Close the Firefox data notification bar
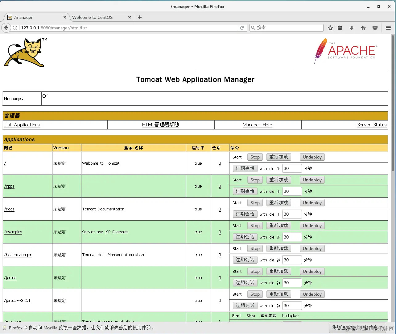Screen dimensions: 396x334 [391, 328]
